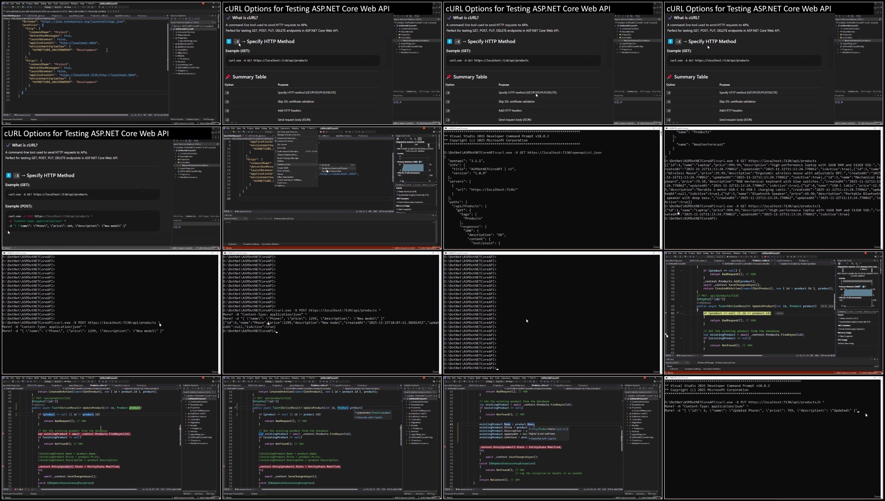Open the screwdriver quick actions icon on line 51

tap(678, 313)
